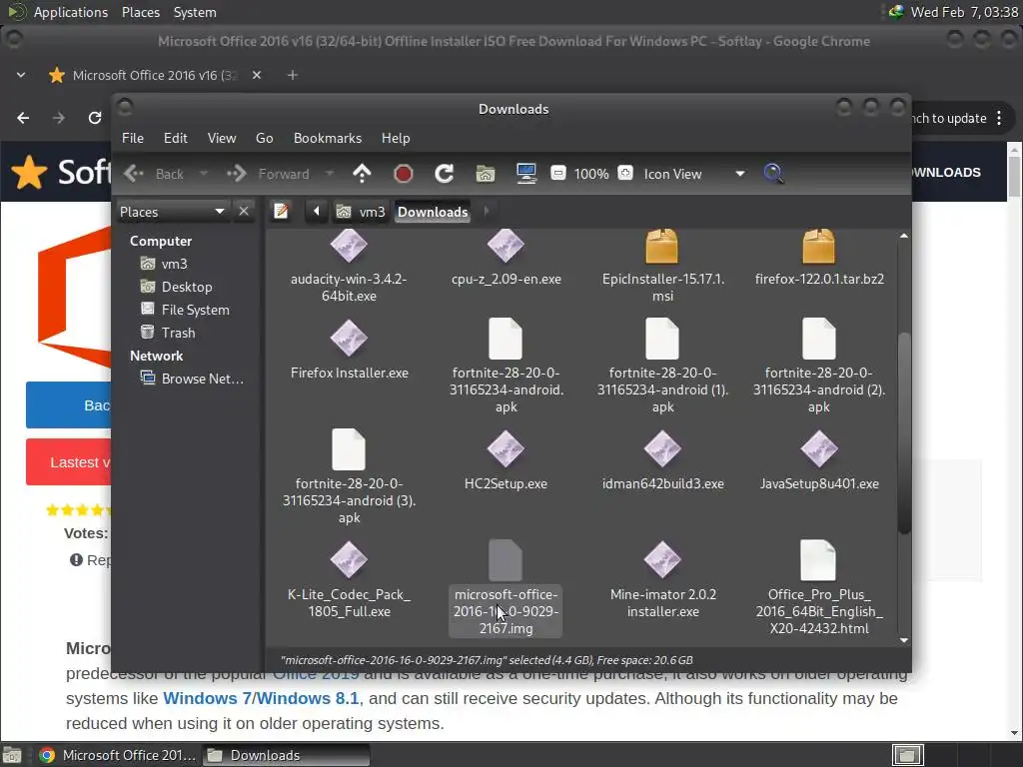Screen dimensions: 1023x767
Task: Click the file list scrollbar thumb
Action: click(903, 433)
